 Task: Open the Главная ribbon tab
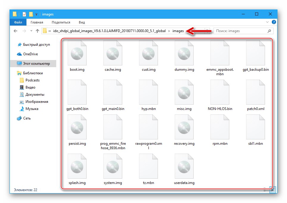point(37,22)
